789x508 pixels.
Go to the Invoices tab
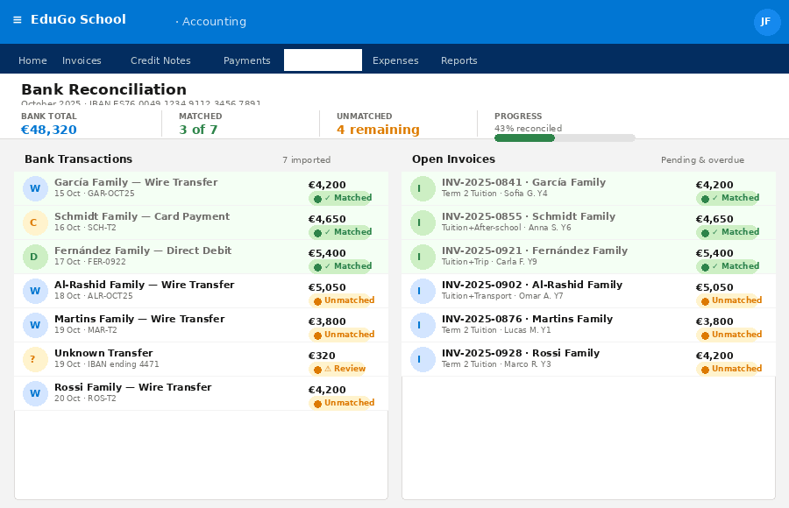pos(82,60)
